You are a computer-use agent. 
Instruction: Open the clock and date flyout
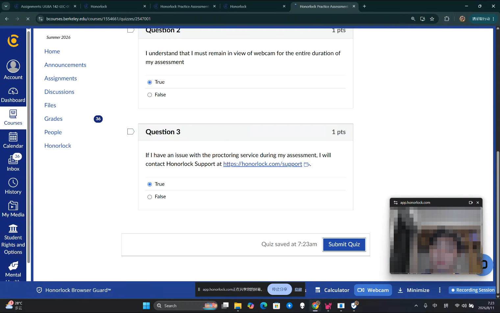point(486,305)
